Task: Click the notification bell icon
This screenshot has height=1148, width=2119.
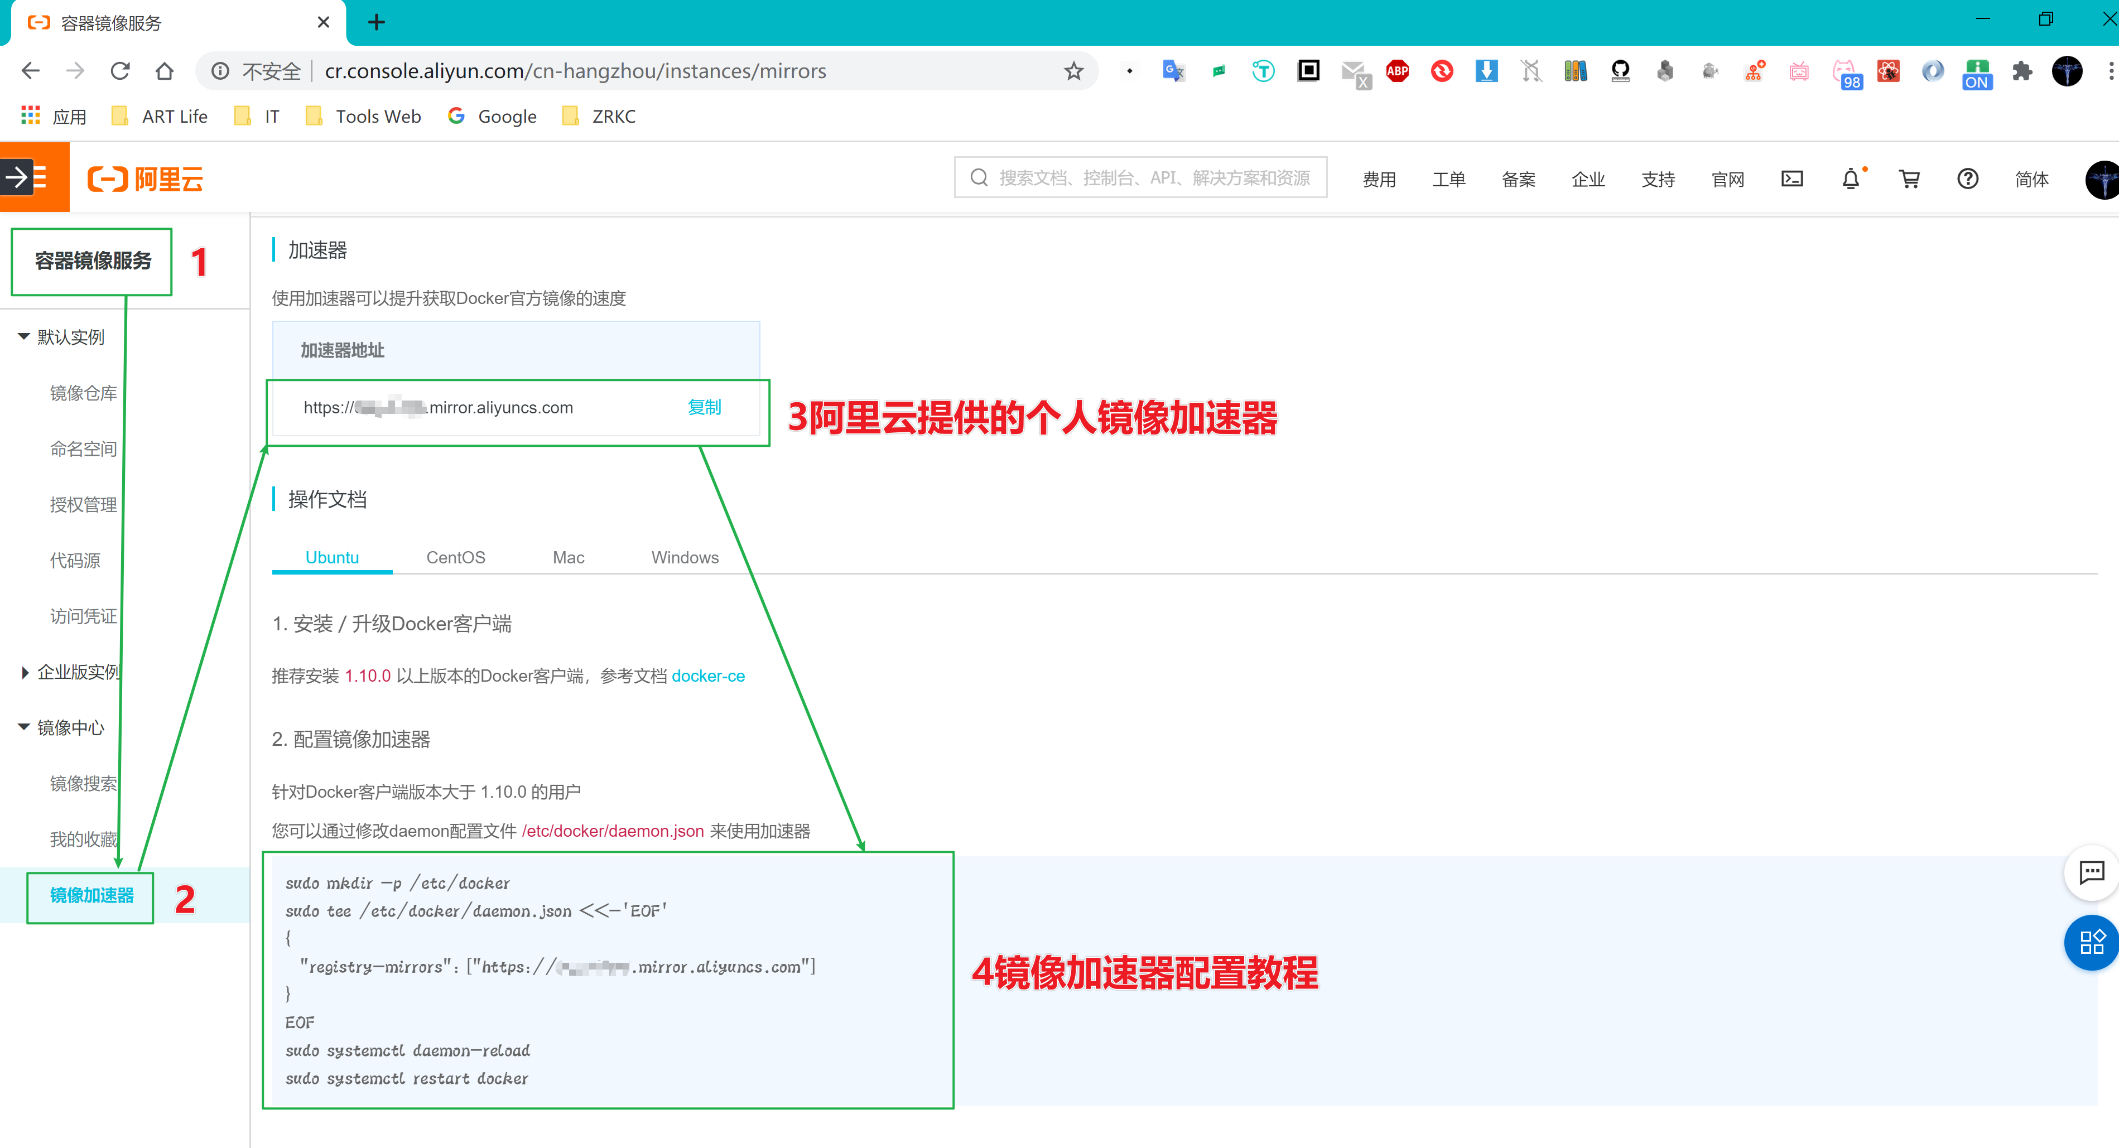Action: click(1850, 179)
